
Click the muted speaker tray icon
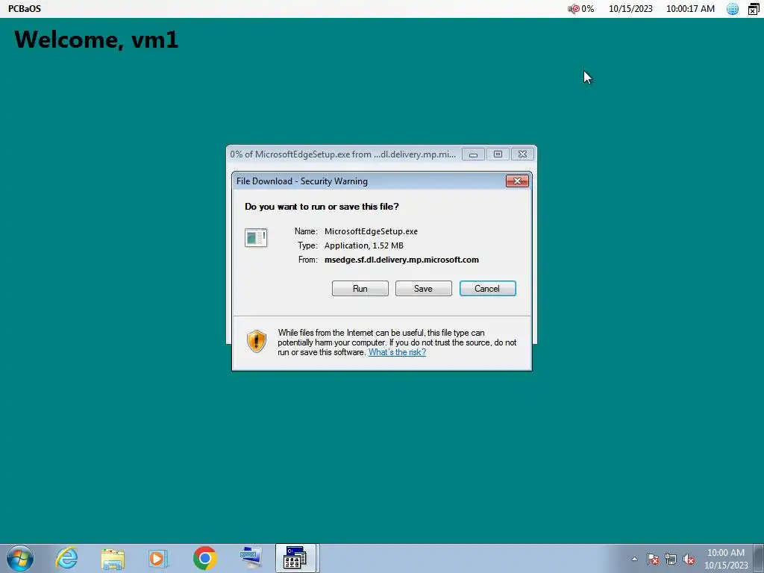pos(689,560)
